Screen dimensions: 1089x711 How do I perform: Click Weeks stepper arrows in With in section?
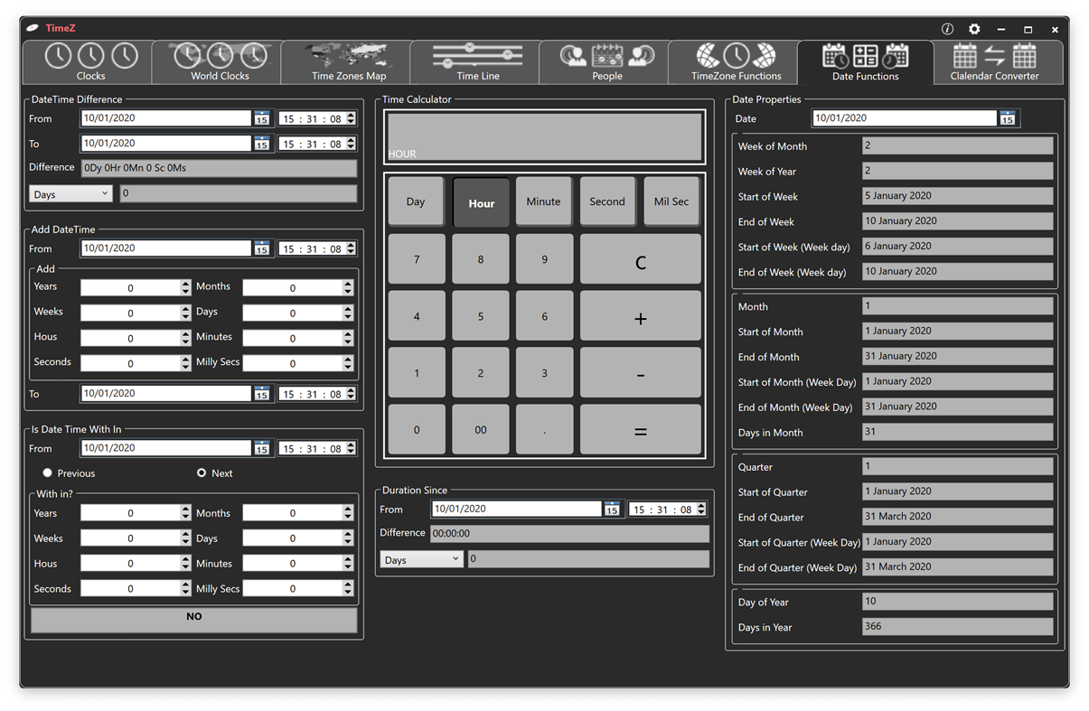pyautogui.click(x=185, y=538)
